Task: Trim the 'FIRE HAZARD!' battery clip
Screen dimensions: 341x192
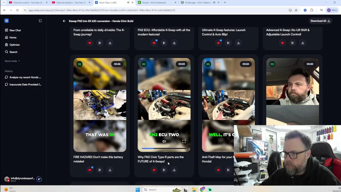Action: (x=100, y=170)
